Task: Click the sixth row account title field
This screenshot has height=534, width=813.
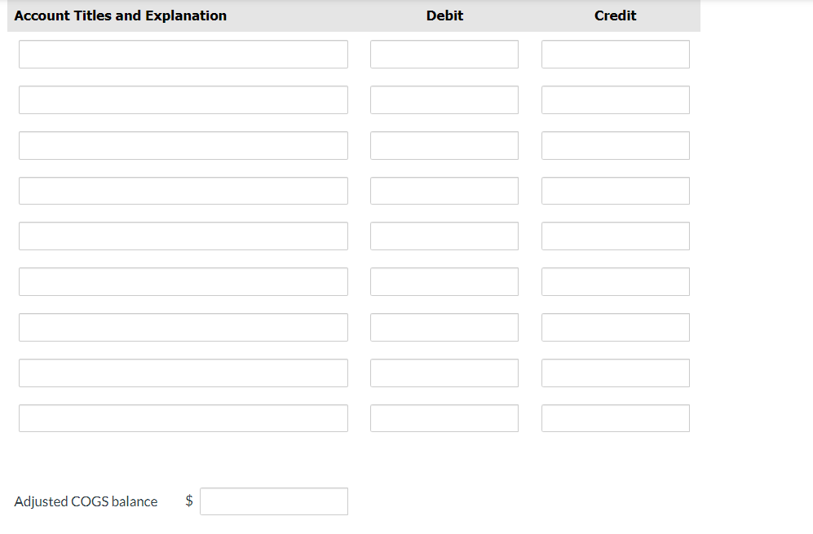Action: point(183,281)
